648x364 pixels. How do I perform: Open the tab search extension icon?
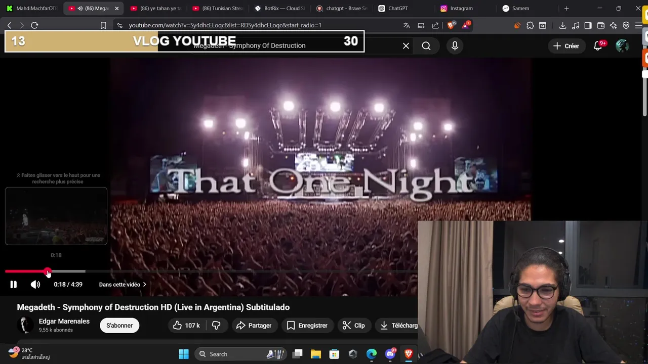point(543,25)
